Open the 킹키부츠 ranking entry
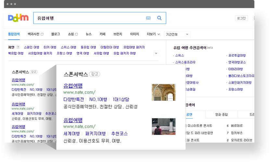Viewport: 270px width, 162px height. pyautogui.click(x=237, y=133)
